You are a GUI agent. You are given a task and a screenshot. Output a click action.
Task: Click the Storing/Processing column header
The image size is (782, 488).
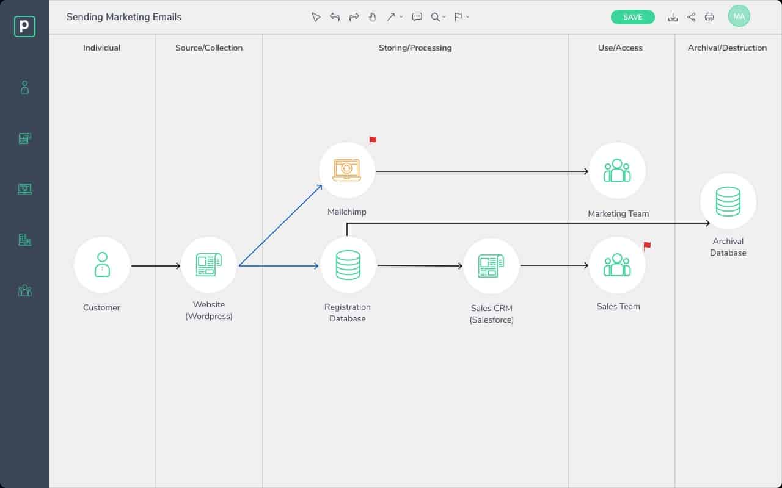click(415, 48)
